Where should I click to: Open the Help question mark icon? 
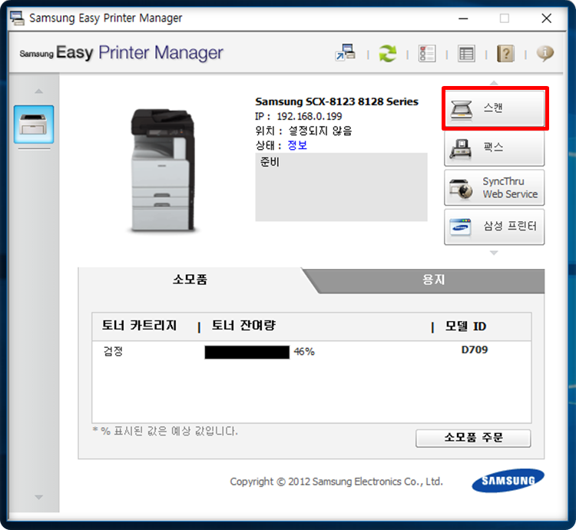coord(505,54)
